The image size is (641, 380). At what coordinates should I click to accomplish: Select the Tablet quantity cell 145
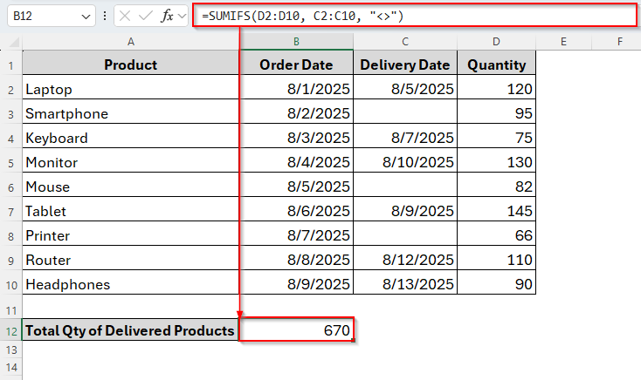496,211
